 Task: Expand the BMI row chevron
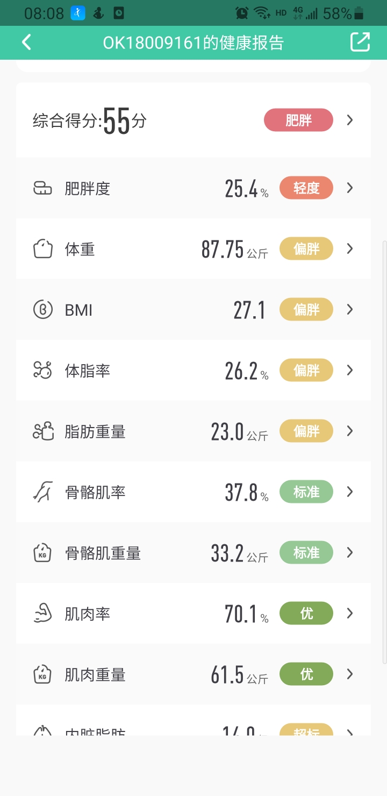[350, 309]
